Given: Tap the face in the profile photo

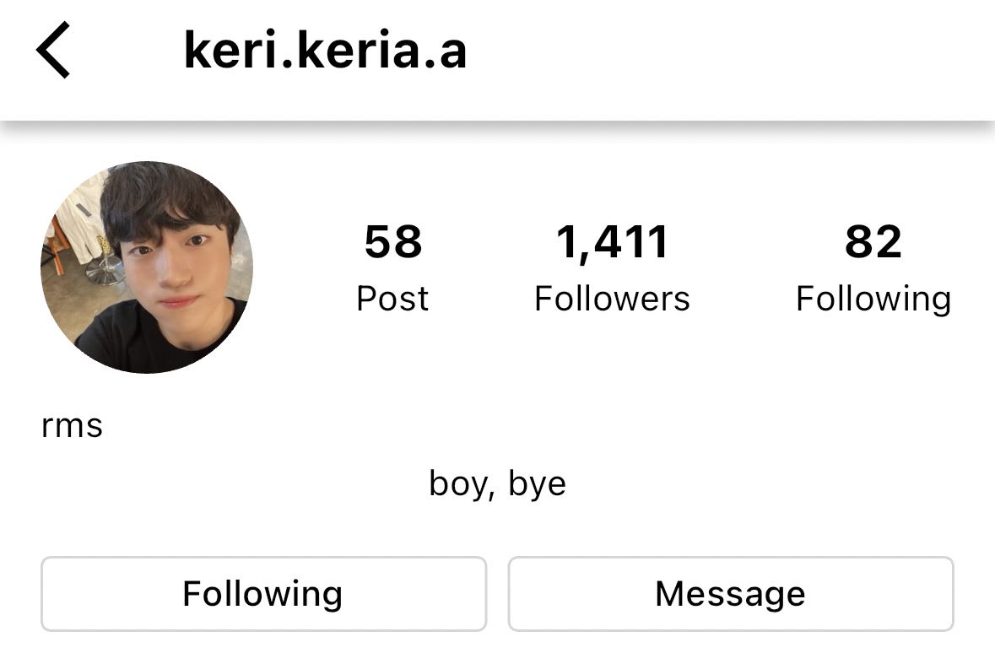Looking at the screenshot, I should (x=173, y=267).
